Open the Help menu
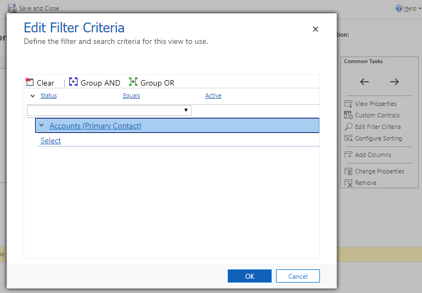The image size is (422, 293). click(x=408, y=8)
